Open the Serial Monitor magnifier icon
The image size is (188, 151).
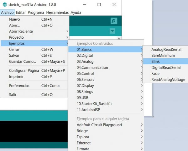114,21
